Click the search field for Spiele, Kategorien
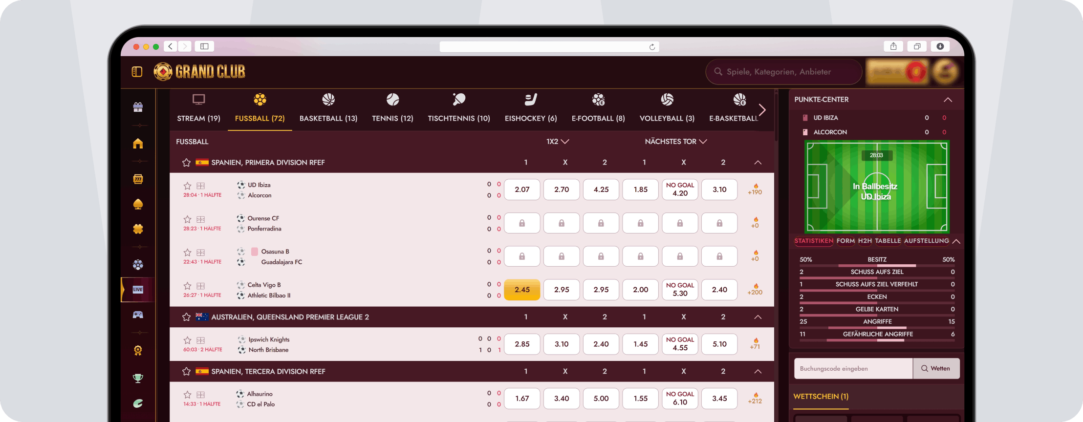Viewport: 1083px width, 422px height. click(x=784, y=72)
